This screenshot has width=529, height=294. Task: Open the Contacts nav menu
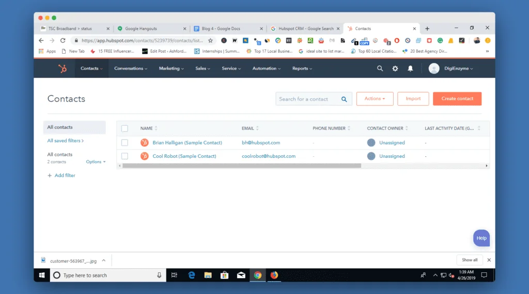click(91, 69)
